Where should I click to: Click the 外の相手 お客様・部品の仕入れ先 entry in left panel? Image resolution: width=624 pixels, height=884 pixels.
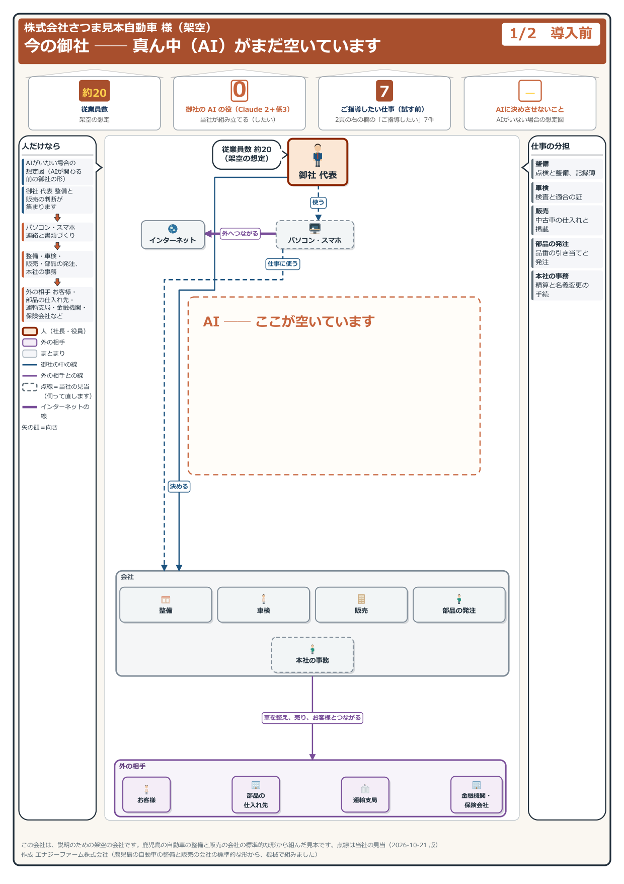click(x=57, y=304)
